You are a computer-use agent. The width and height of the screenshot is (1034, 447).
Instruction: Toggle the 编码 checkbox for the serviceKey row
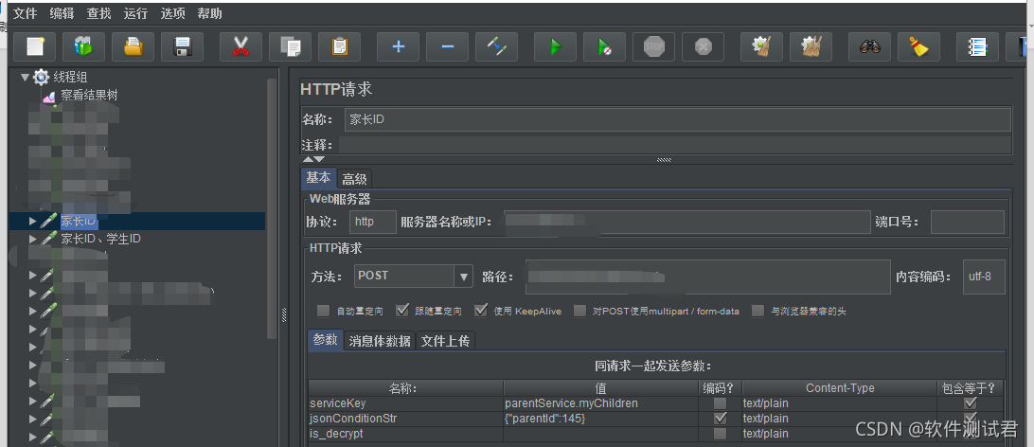pyautogui.click(x=721, y=402)
